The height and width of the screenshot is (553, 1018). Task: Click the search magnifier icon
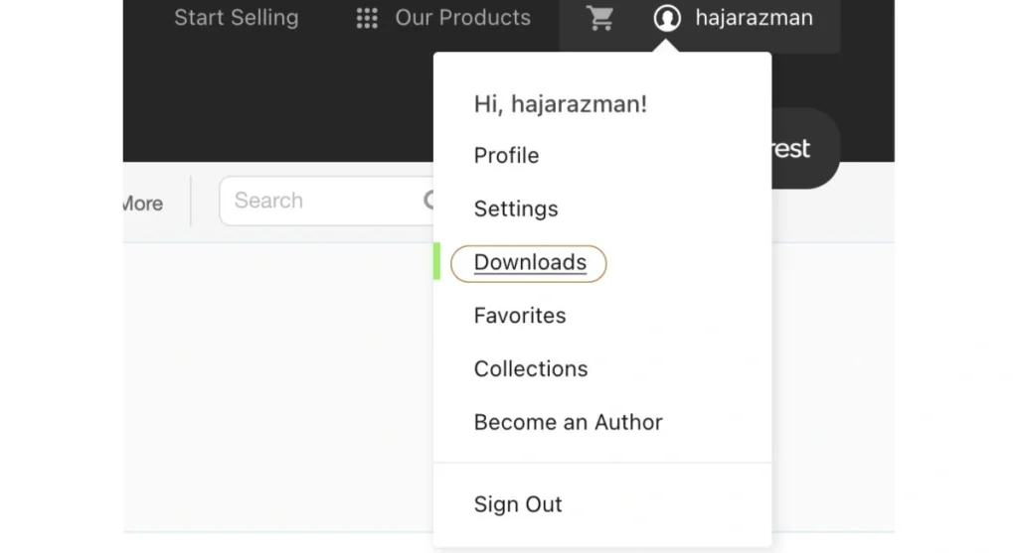[x=428, y=201]
